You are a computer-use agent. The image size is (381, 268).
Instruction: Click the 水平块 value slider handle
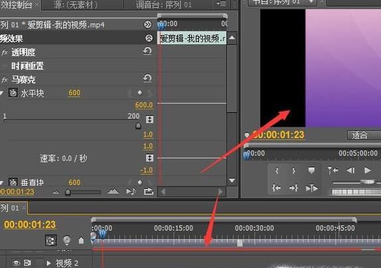coord(138,125)
